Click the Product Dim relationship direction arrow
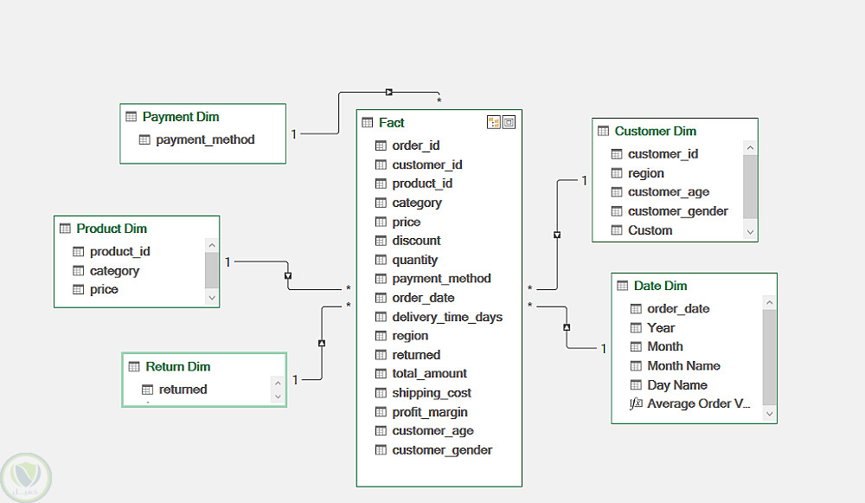Image resolution: width=865 pixels, height=503 pixels. click(288, 275)
